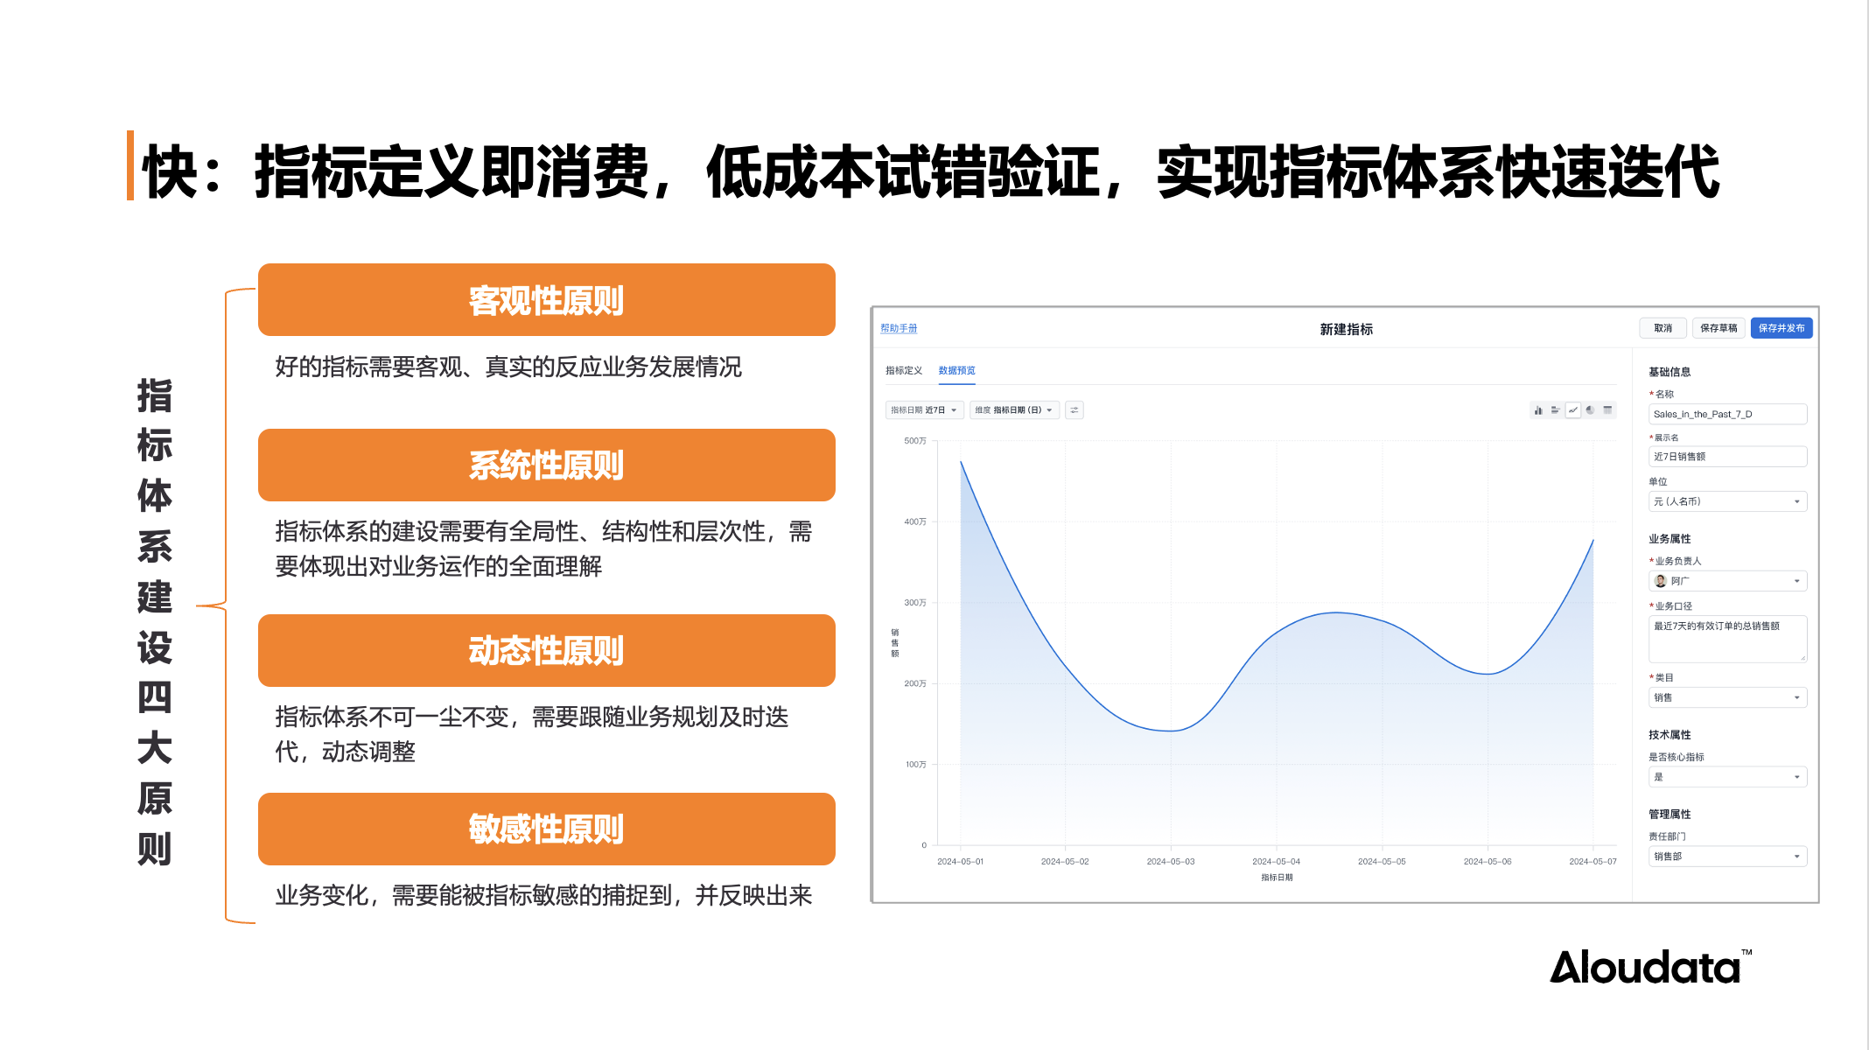
Task: Select the horizontal bar chart icon
Action: 1556,410
